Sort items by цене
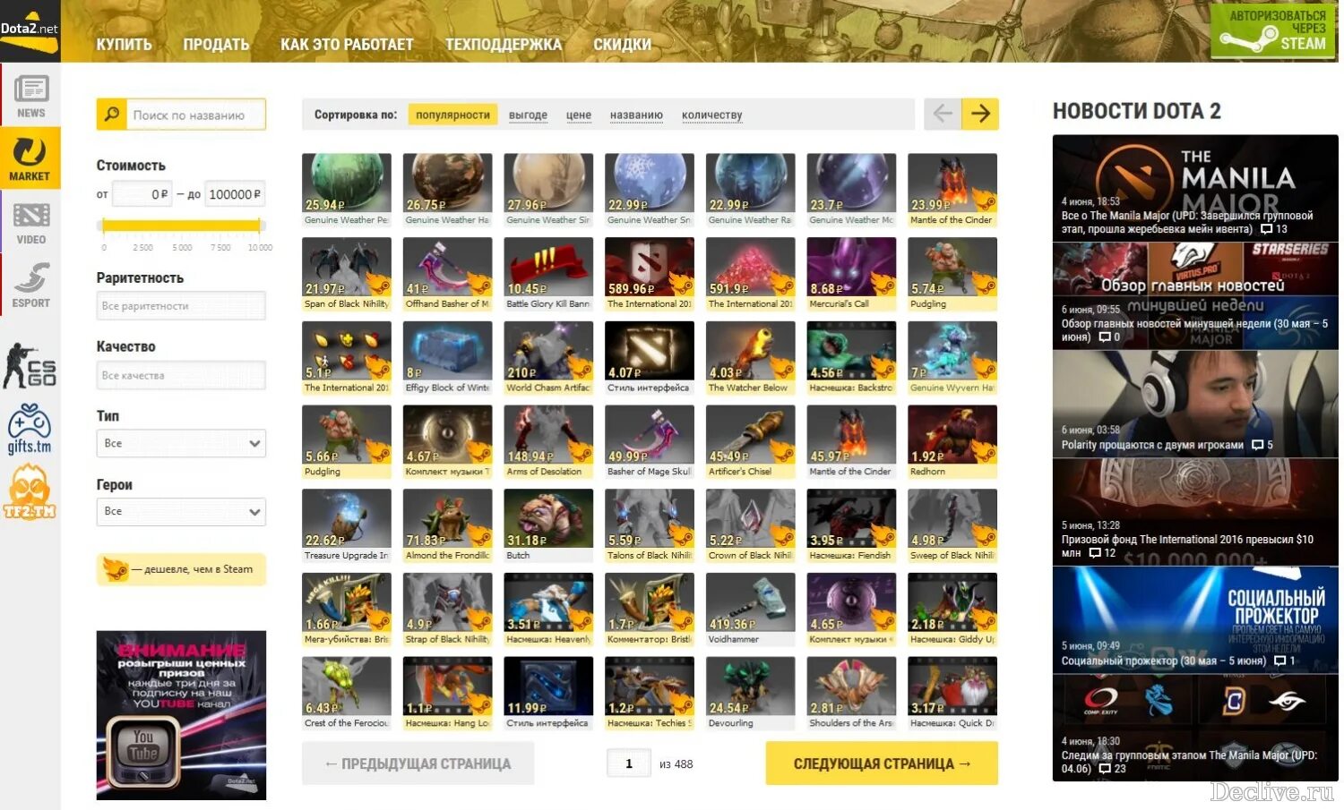The width and height of the screenshot is (1344, 810). point(579,115)
